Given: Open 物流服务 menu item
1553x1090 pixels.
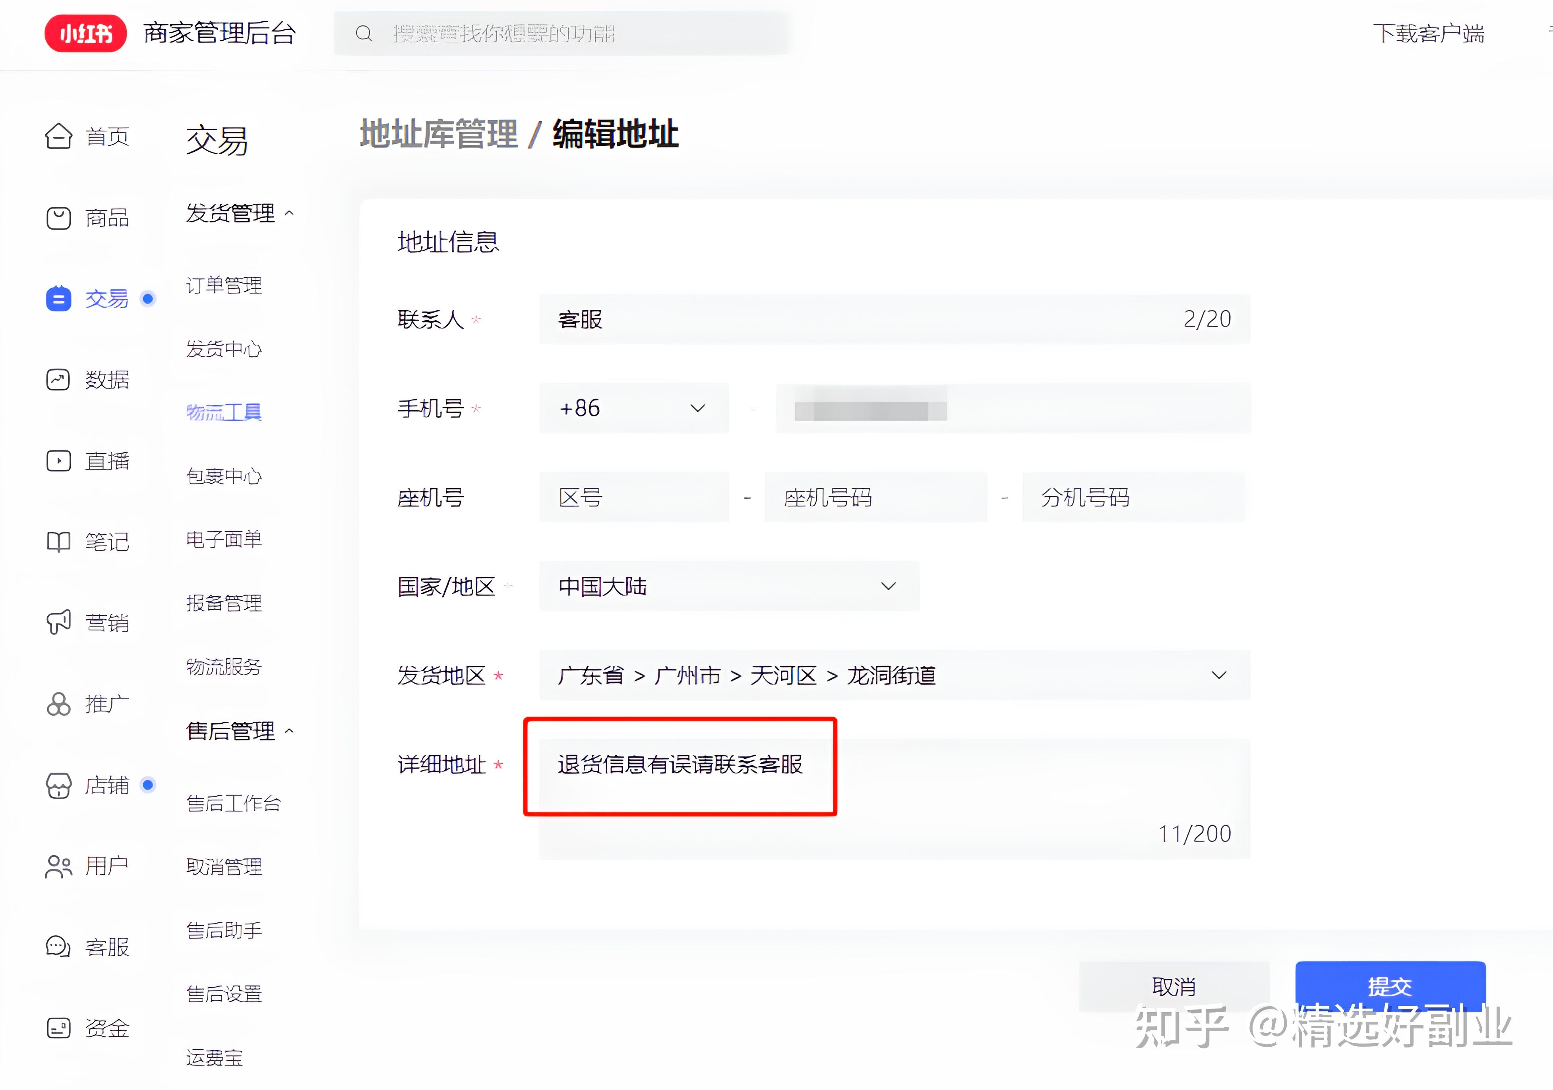Looking at the screenshot, I should tap(224, 667).
